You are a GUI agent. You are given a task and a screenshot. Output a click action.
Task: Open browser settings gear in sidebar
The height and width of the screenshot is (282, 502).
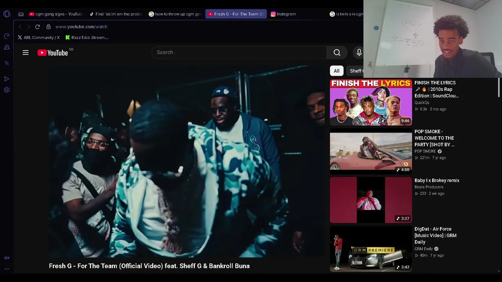[x=7, y=90]
